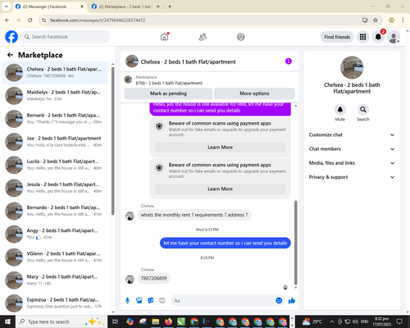Expand Privacy & support section

click(x=352, y=177)
